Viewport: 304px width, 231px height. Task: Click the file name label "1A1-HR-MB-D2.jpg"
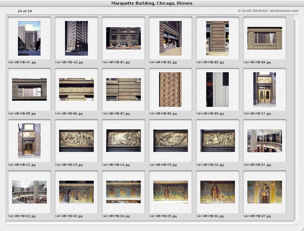pyautogui.click(x=22, y=216)
